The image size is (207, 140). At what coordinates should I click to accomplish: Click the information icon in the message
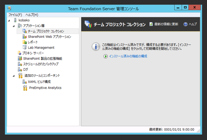pos(96,47)
